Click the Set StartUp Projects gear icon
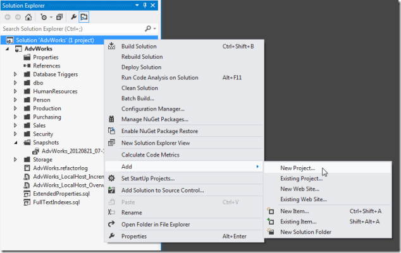Viewport: 401px width, 253px height. [x=112, y=179]
